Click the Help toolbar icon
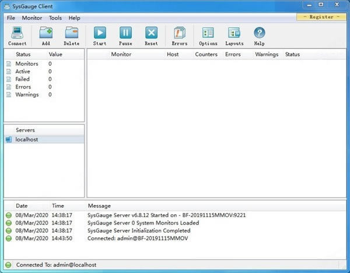The width and height of the screenshot is (350, 273). pyautogui.click(x=260, y=36)
